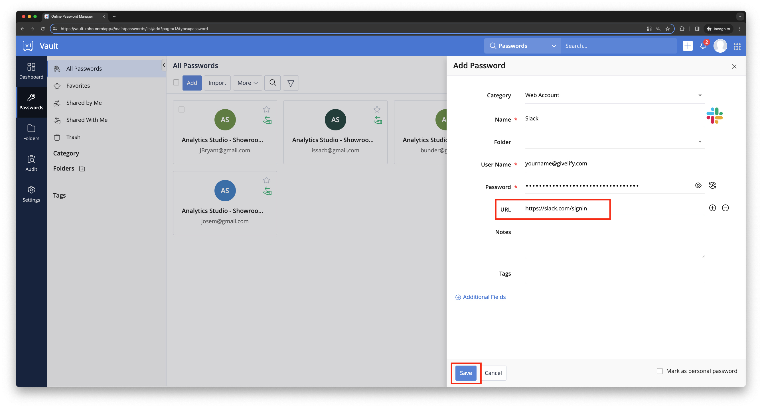Click the quick-add plus icon in the header

(x=688, y=46)
